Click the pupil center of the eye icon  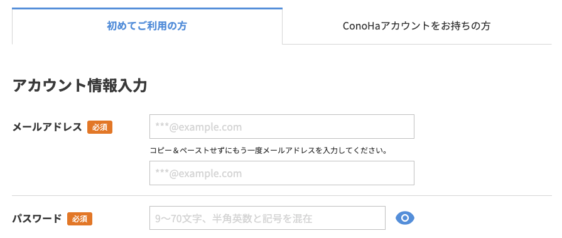click(405, 218)
